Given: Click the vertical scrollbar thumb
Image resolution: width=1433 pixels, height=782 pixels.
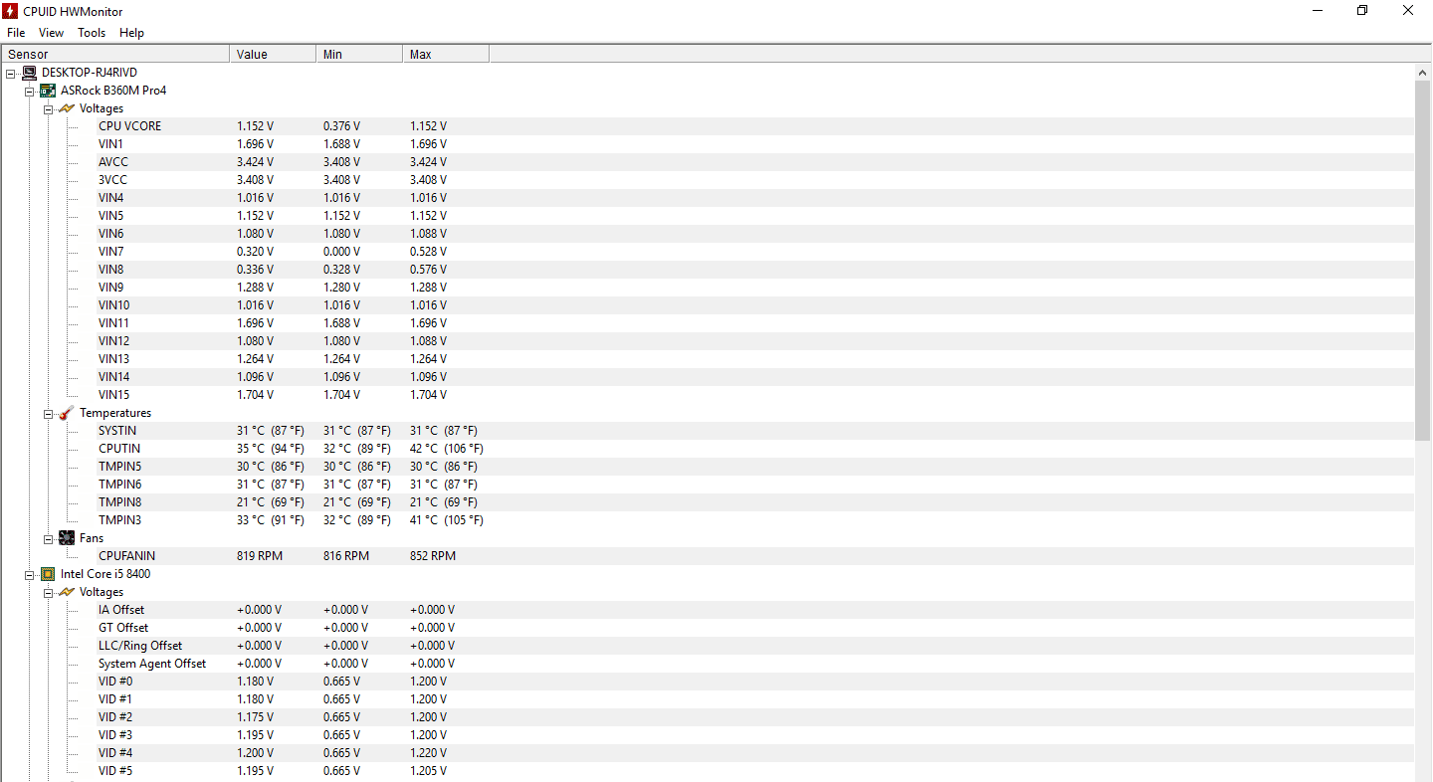Looking at the screenshot, I should click(x=1423, y=261).
